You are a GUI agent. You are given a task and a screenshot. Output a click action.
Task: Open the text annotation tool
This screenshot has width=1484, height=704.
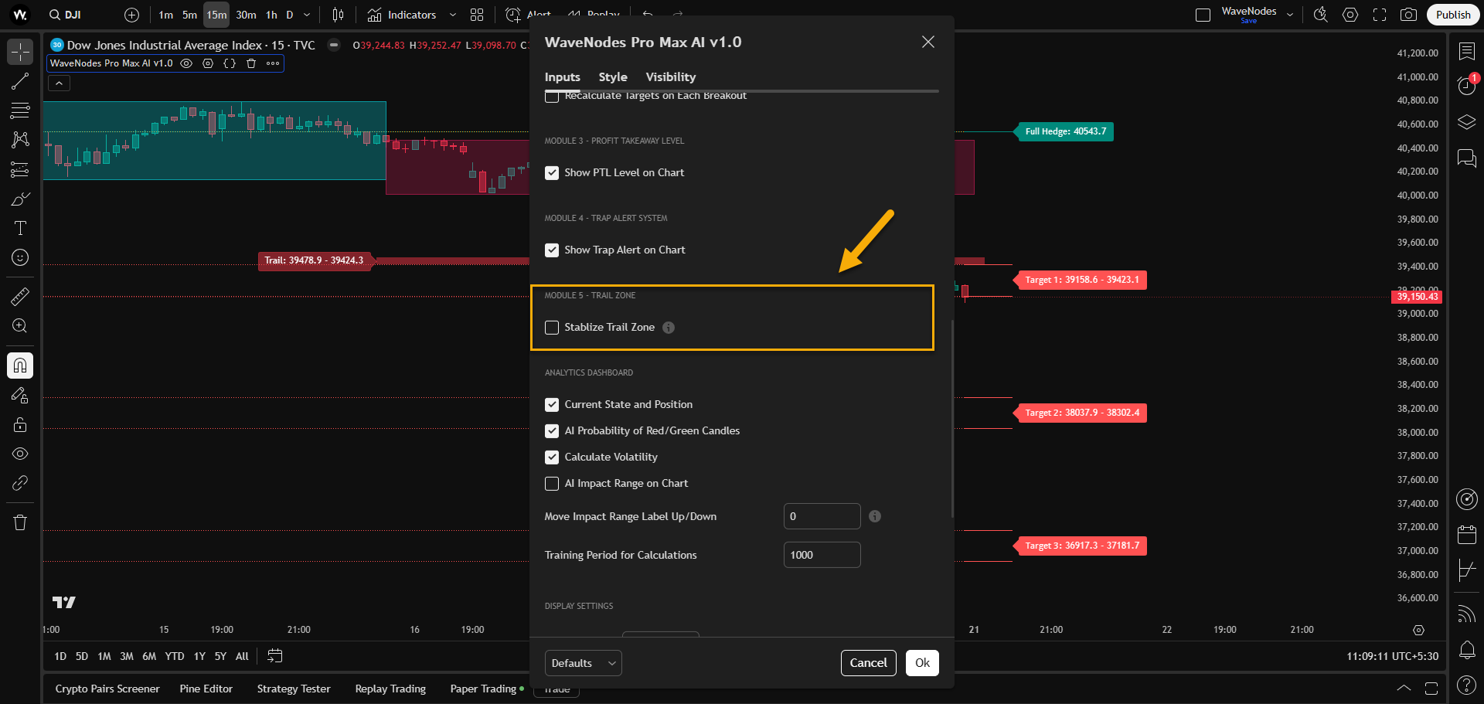tap(19, 227)
